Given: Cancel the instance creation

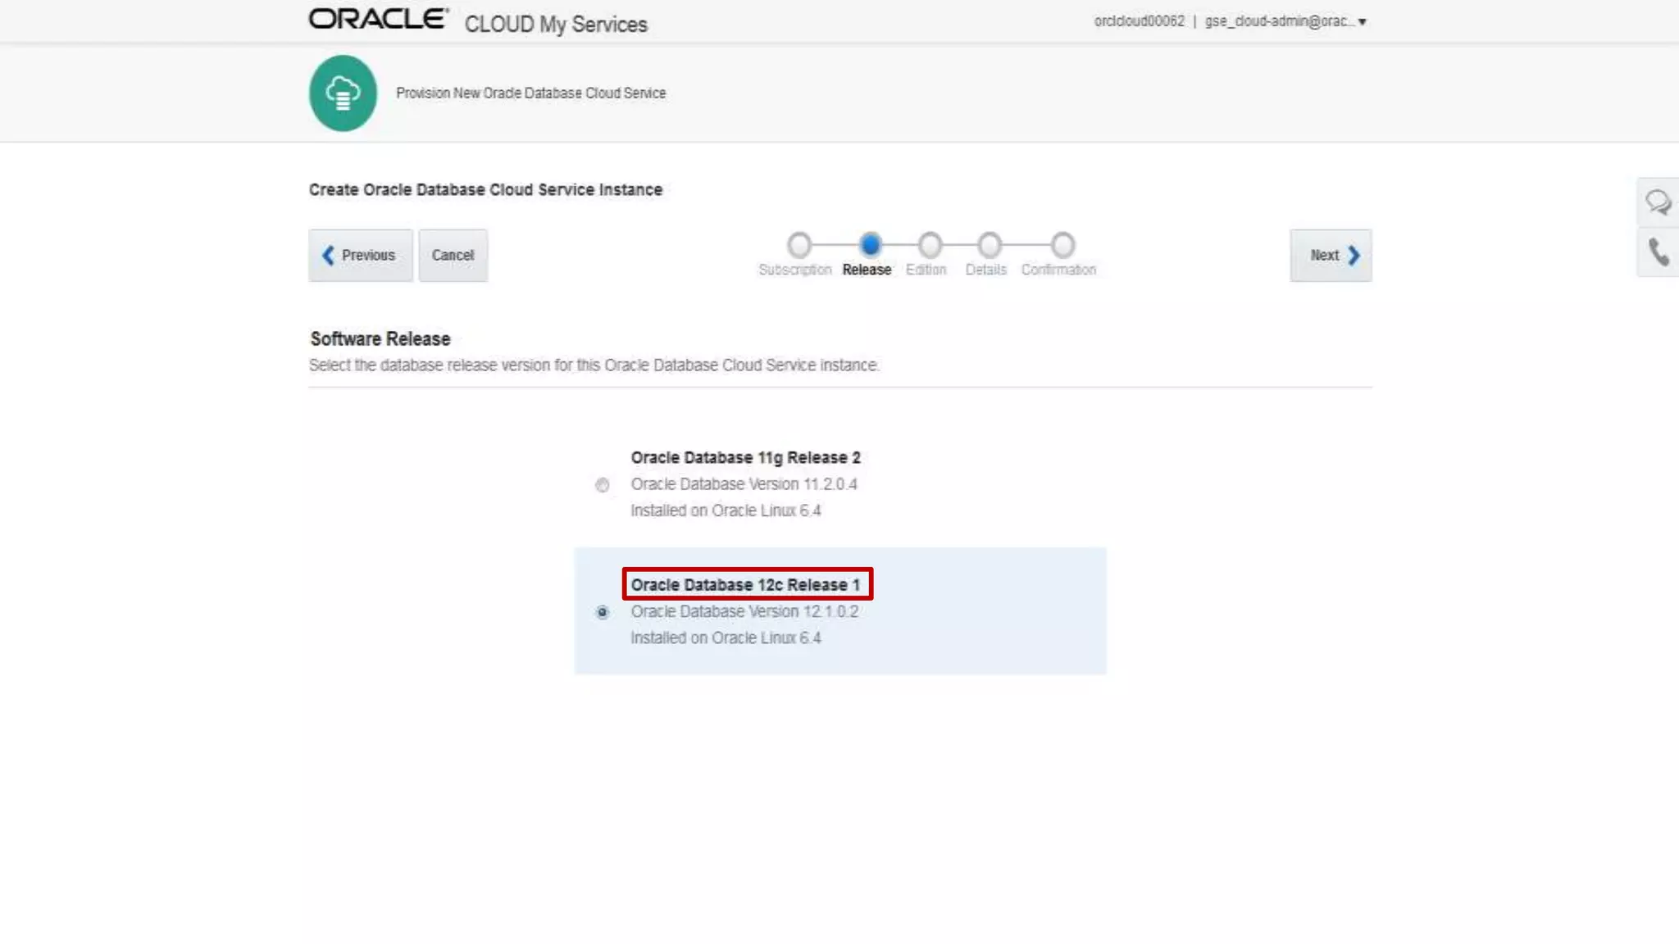Looking at the screenshot, I should tap(453, 255).
